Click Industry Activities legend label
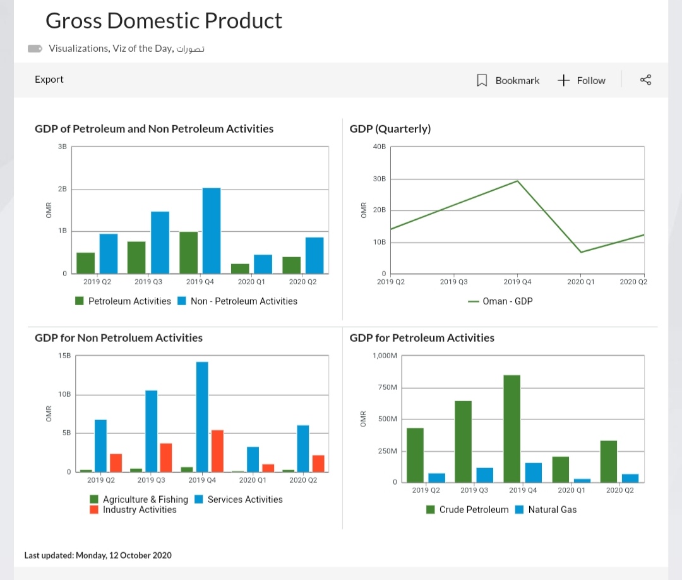 coord(140,509)
